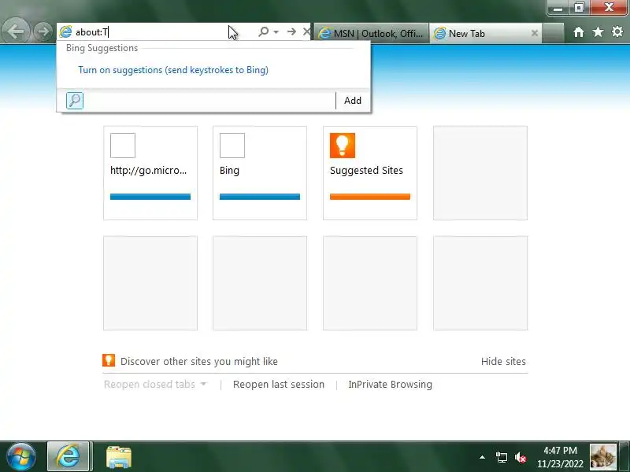
Task: Click the address bar search magnifier icon
Action: 264,31
